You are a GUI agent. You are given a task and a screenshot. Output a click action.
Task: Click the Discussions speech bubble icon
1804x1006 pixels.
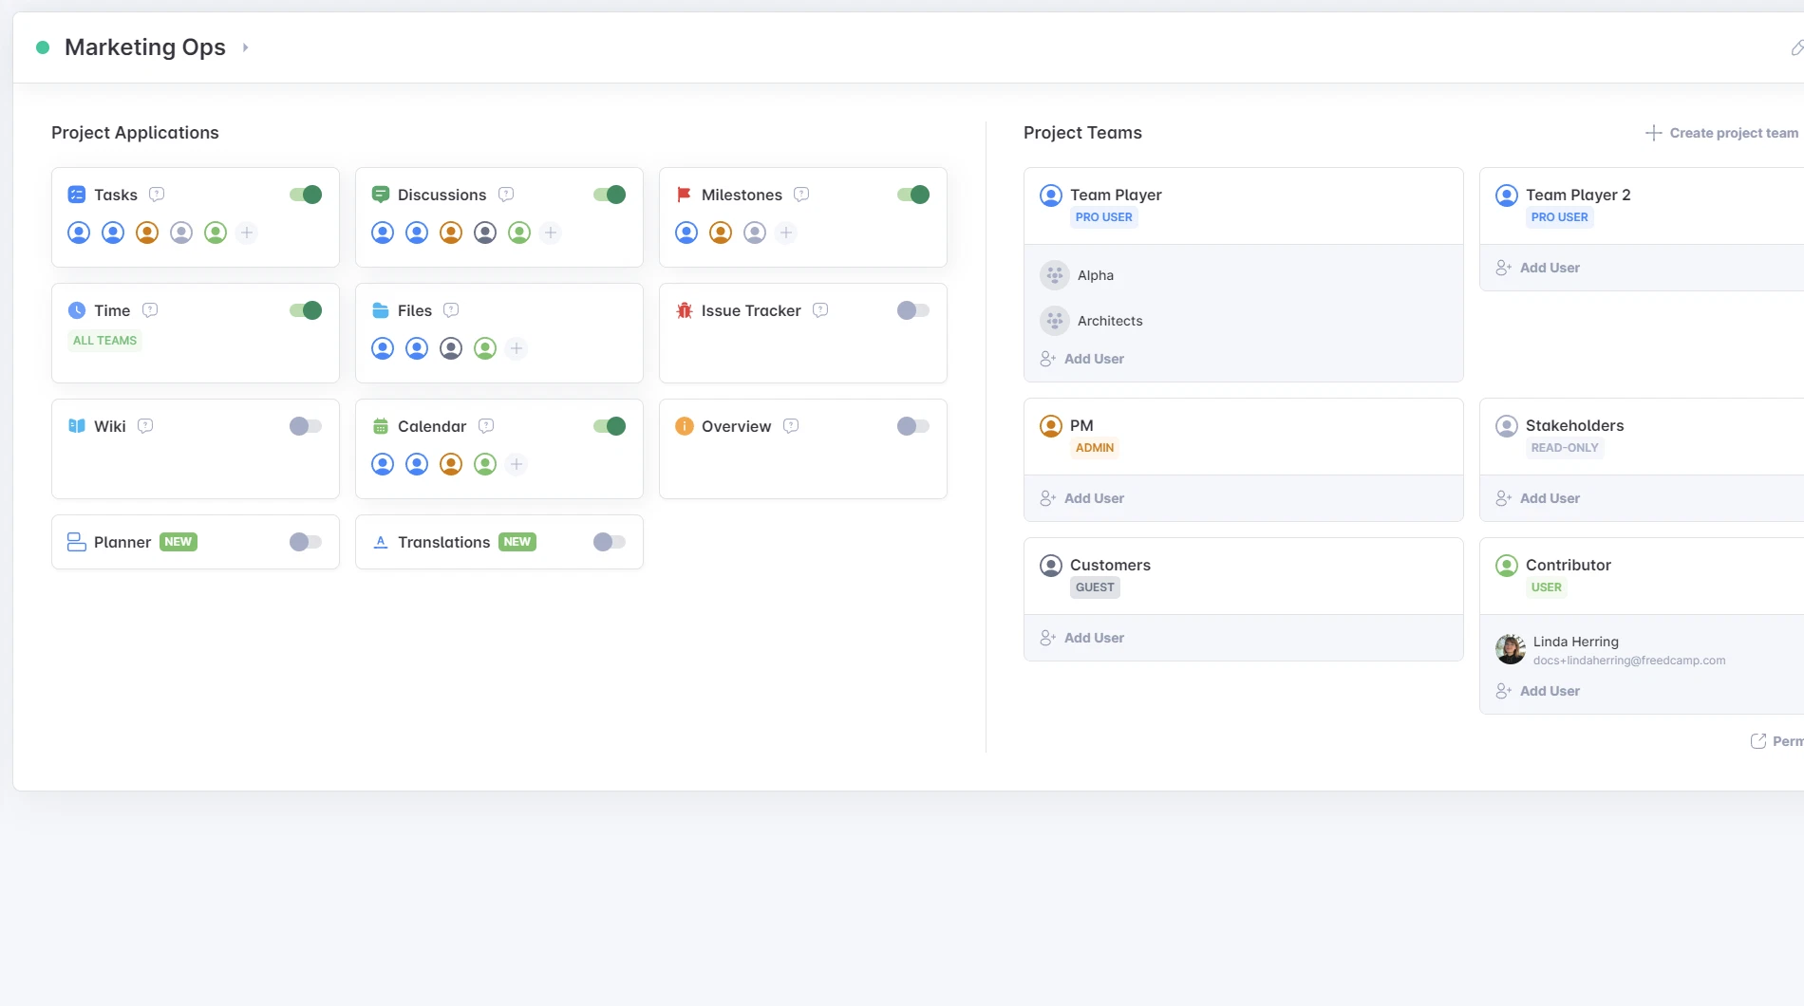tap(380, 194)
